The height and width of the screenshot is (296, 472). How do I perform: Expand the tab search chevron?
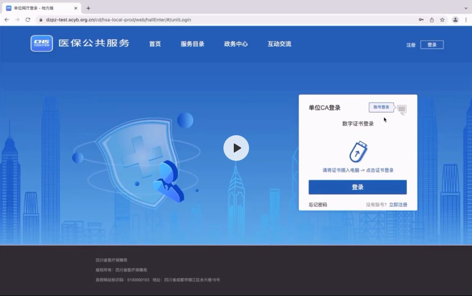(466, 8)
